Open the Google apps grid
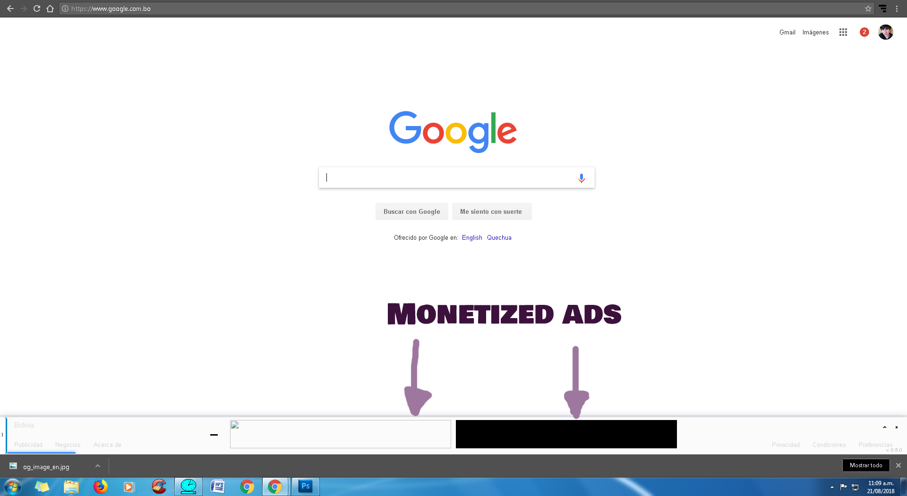Image resolution: width=907 pixels, height=496 pixels. [843, 32]
